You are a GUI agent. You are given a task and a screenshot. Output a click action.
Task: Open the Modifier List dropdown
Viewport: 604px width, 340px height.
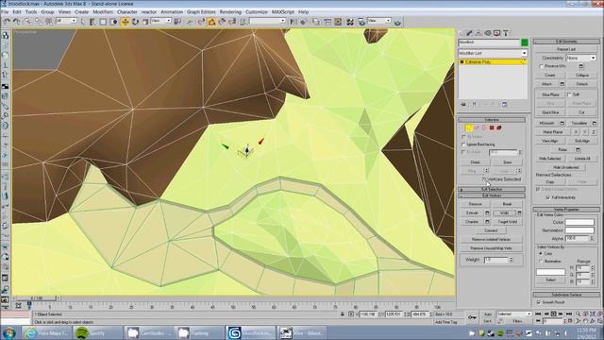pyautogui.click(x=493, y=53)
